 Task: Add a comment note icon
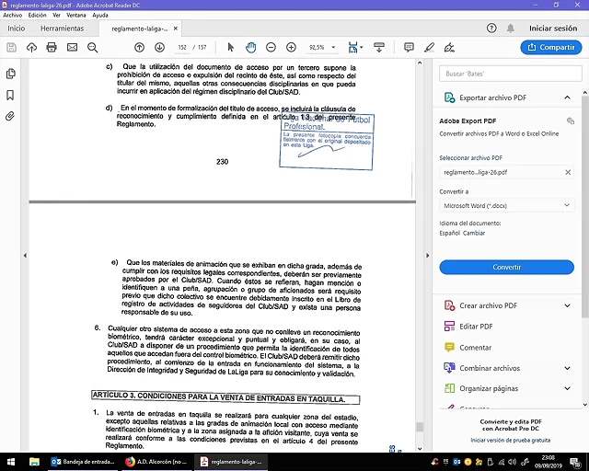409,47
